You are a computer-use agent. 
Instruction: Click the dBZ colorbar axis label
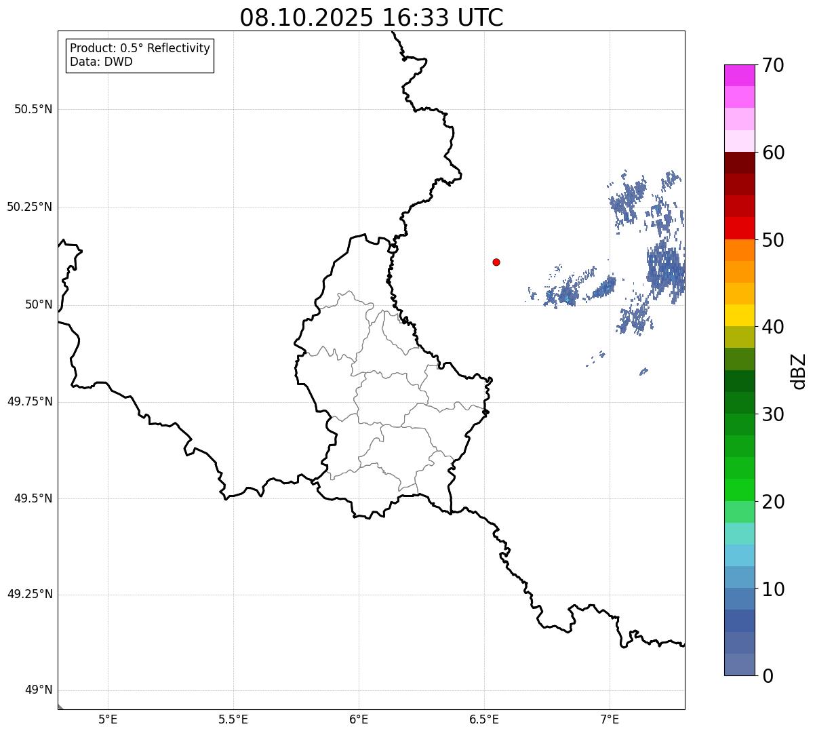(799, 371)
